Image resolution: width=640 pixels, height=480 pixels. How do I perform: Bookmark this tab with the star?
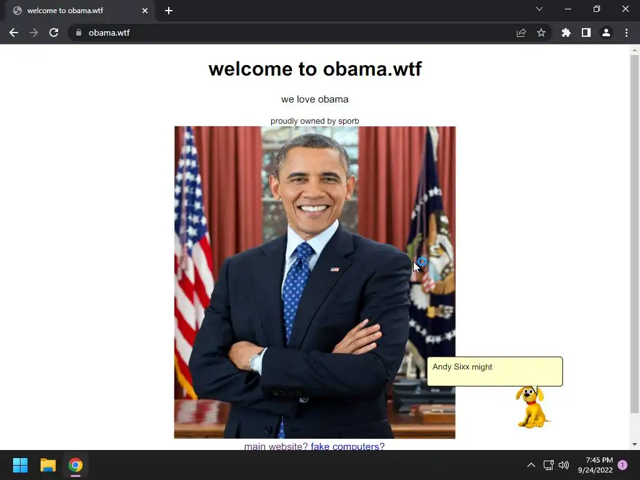click(541, 32)
